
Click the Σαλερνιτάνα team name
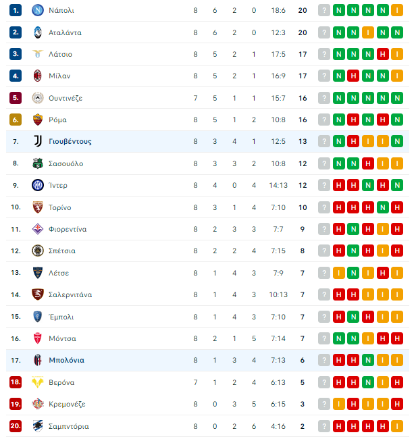point(70,294)
